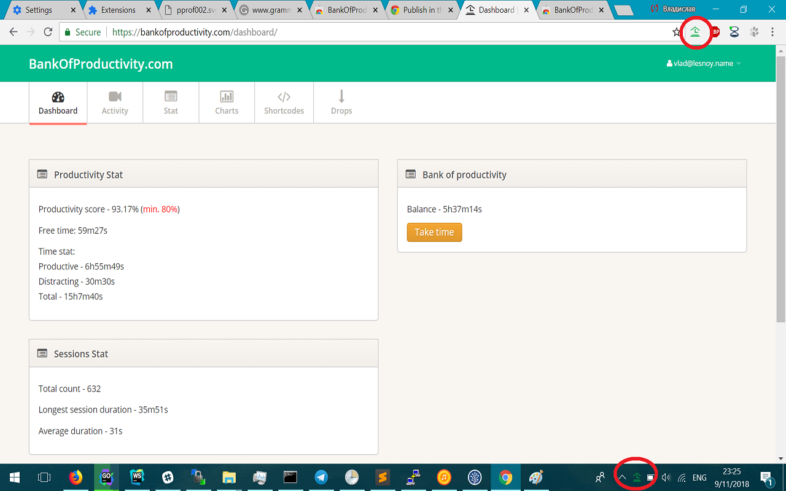Open the Paint palette icon on taskbar
Image resolution: width=786 pixels, height=491 pixels.
536,477
